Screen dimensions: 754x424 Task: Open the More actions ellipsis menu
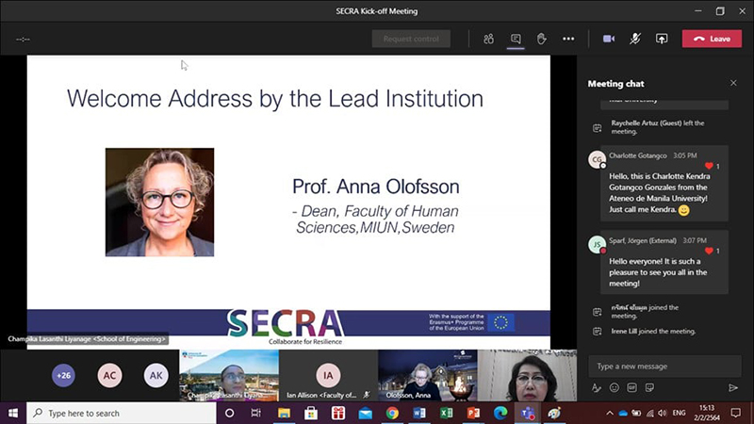(x=568, y=39)
